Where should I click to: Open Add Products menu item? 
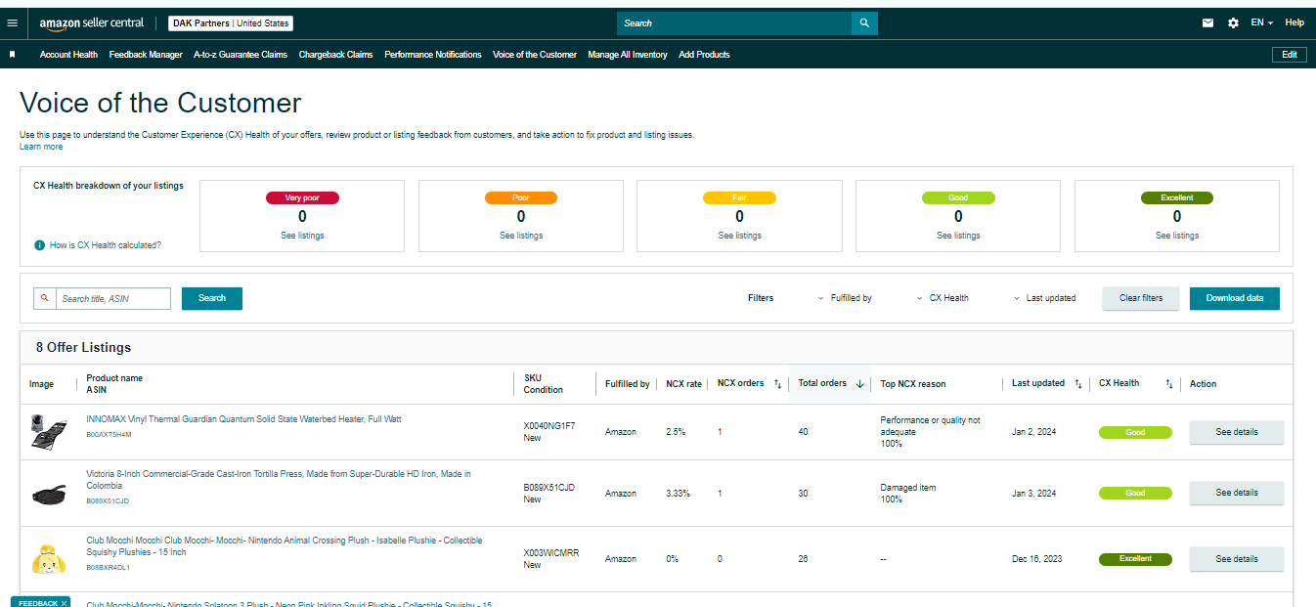click(704, 55)
